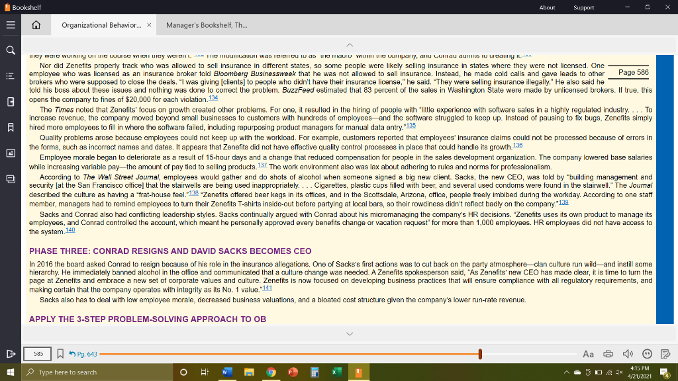Open Chrome from the taskbar
678x381 pixels.
[271, 372]
